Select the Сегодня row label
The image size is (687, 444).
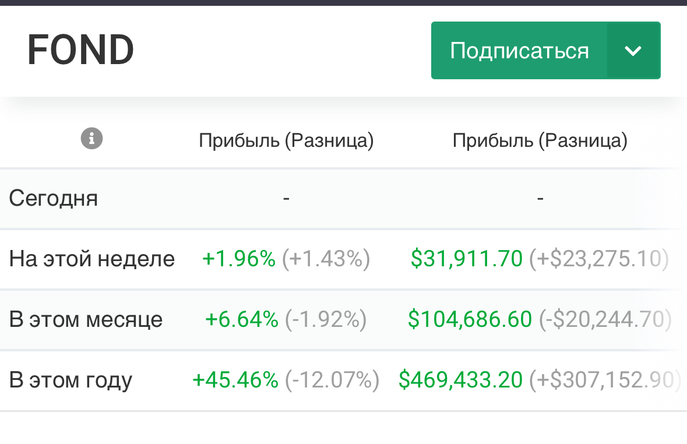point(54,199)
